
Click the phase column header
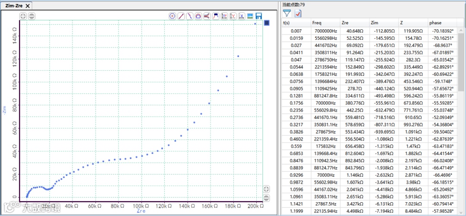442,22
